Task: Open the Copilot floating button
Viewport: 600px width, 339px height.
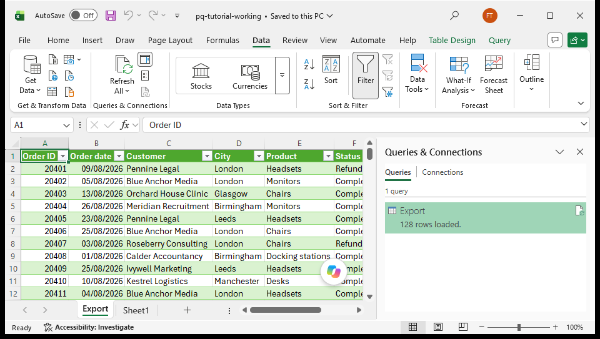Action: click(x=334, y=272)
